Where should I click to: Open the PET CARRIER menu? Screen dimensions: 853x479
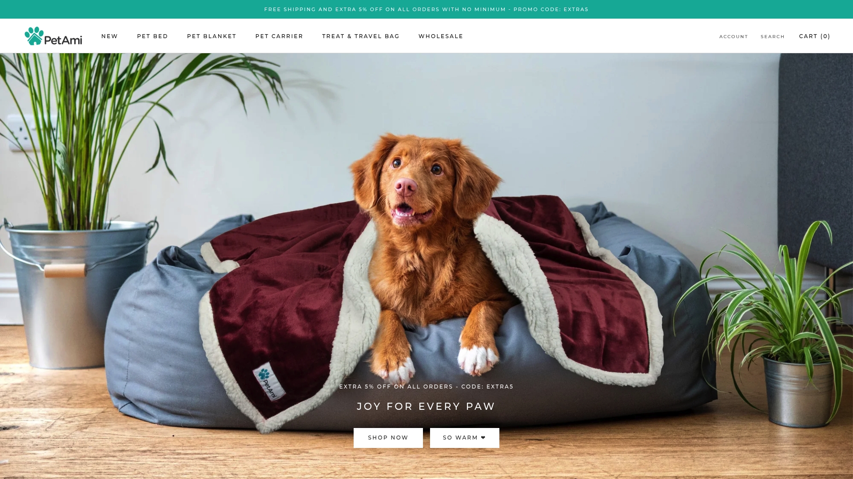click(x=279, y=36)
